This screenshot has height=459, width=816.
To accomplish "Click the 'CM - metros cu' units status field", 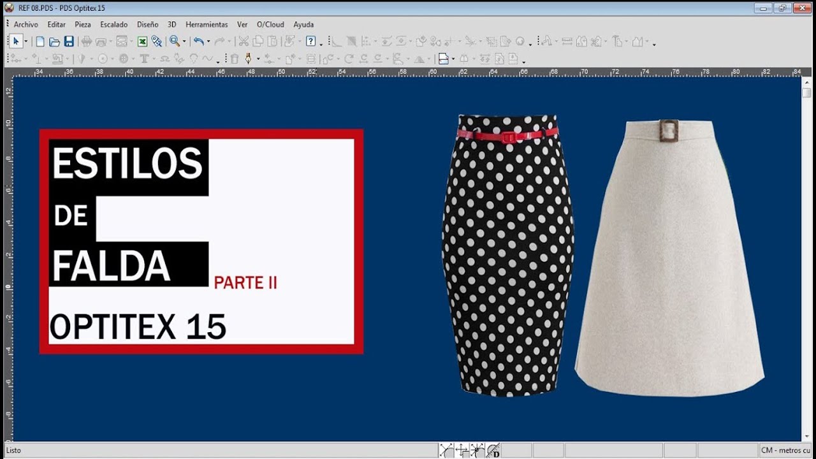I will click(x=785, y=450).
